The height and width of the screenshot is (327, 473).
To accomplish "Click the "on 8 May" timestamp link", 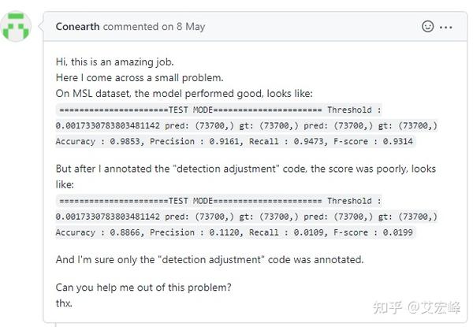I will tap(184, 27).
